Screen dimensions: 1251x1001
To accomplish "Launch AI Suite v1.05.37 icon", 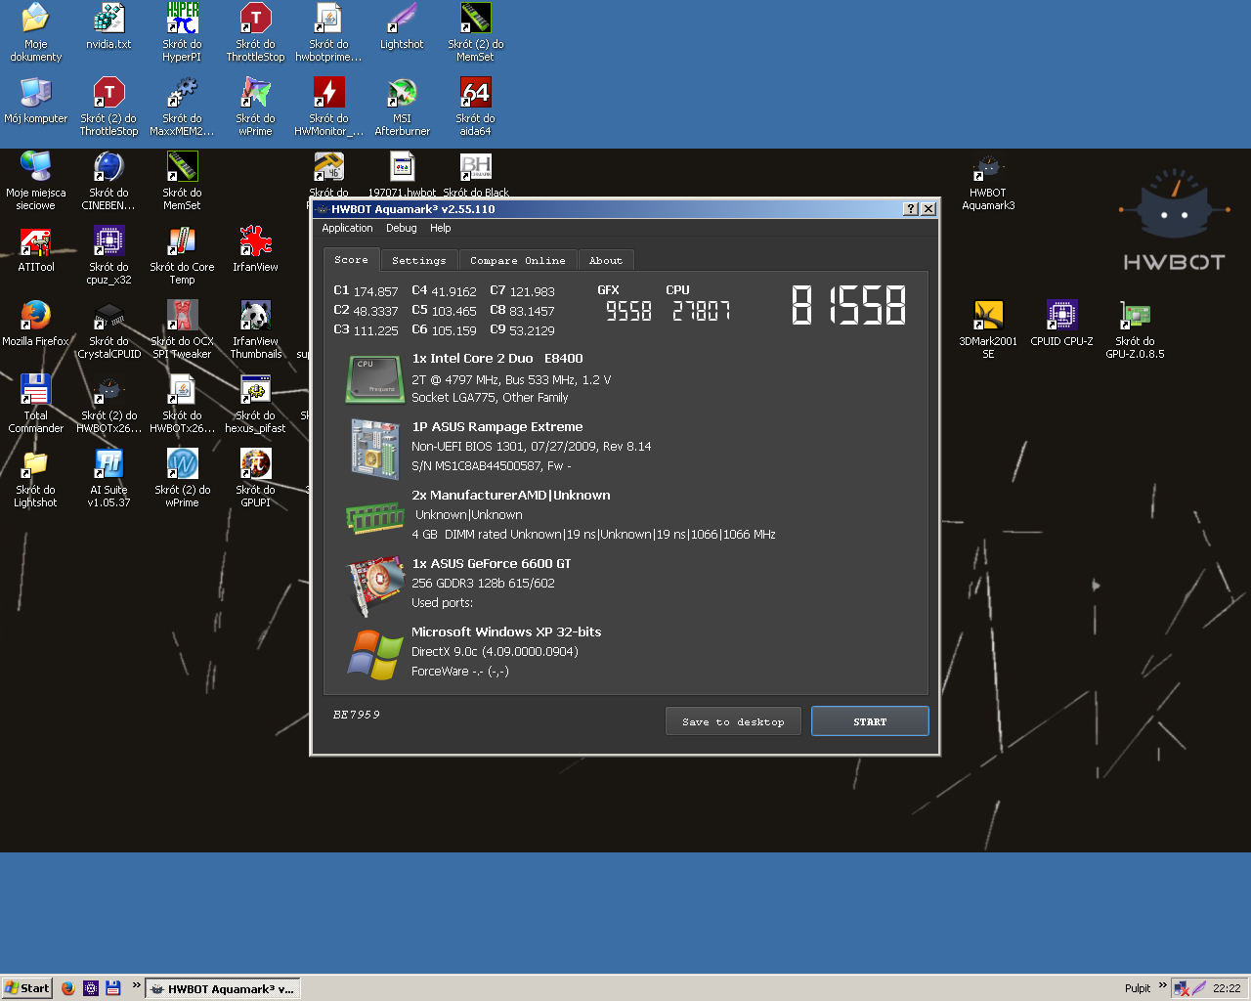I will (x=108, y=478).
